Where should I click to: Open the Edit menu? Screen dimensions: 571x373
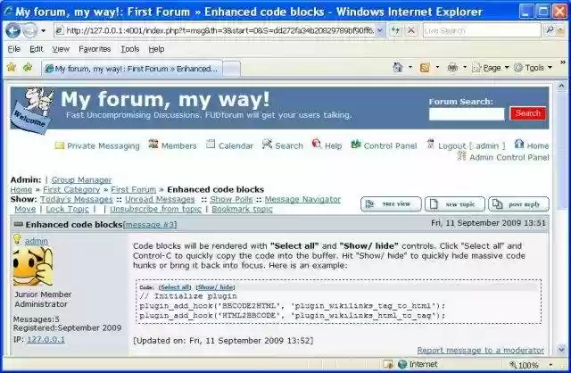pyautogui.click(x=36, y=49)
